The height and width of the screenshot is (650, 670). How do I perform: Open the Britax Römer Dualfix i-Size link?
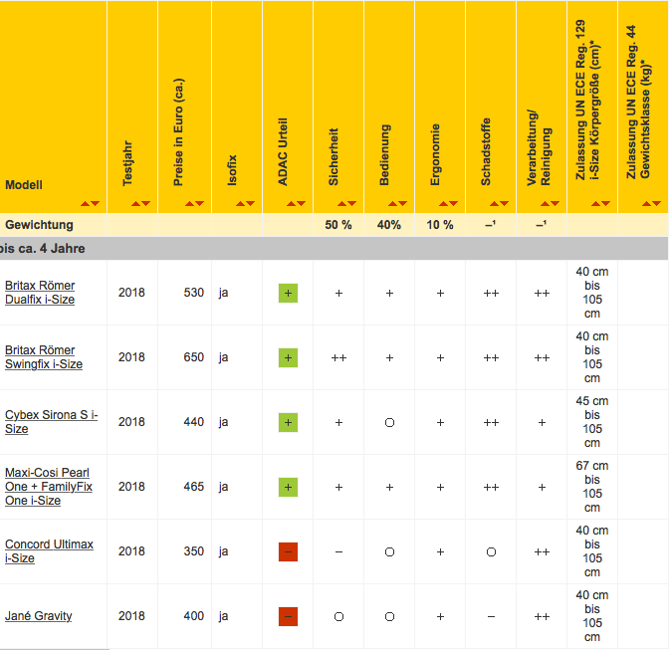point(40,293)
